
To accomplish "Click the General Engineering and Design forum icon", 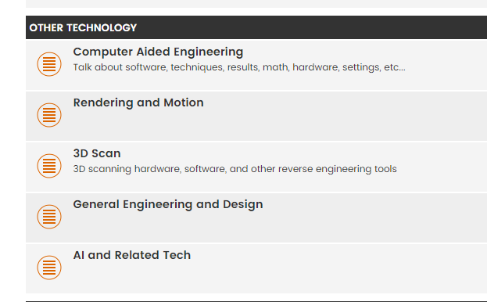I will tap(49, 217).
